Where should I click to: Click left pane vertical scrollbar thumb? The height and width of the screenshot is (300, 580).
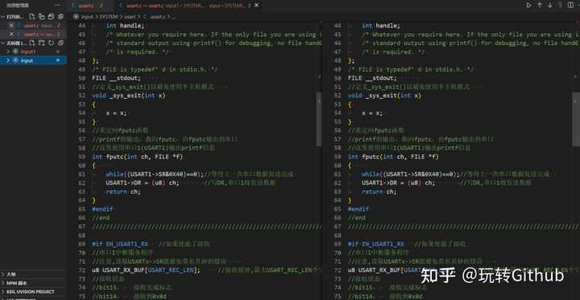[319, 119]
